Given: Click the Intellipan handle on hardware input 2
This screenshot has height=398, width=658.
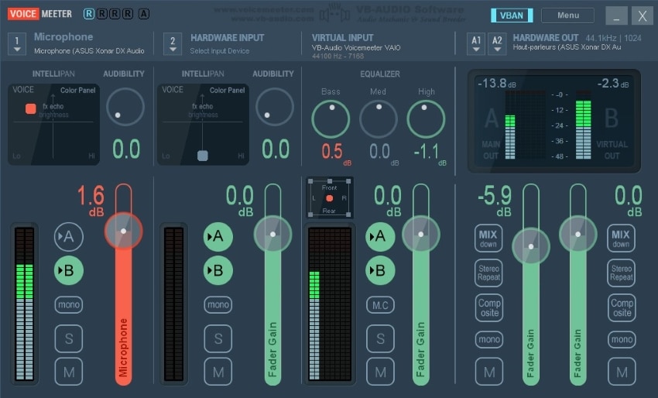Looking at the screenshot, I should coord(203,156).
